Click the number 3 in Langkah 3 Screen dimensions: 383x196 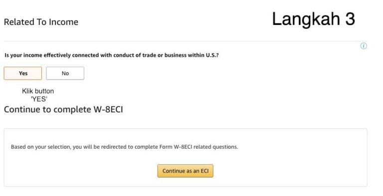[x=350, y=19]
